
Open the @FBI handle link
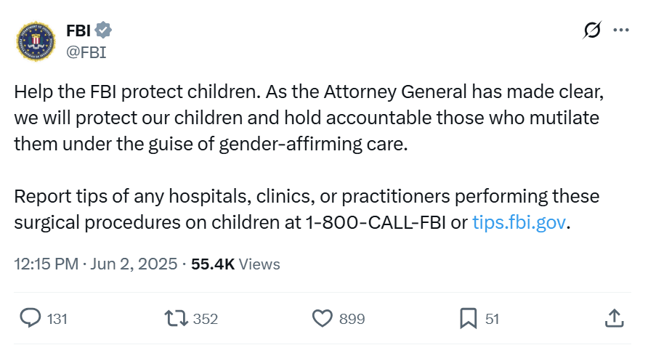click(x=86, y=52)
